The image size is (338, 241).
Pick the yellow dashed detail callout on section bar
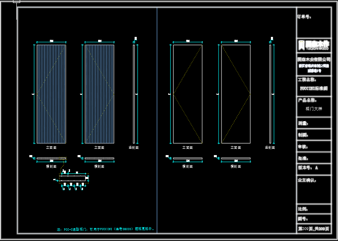click(63, 158)
